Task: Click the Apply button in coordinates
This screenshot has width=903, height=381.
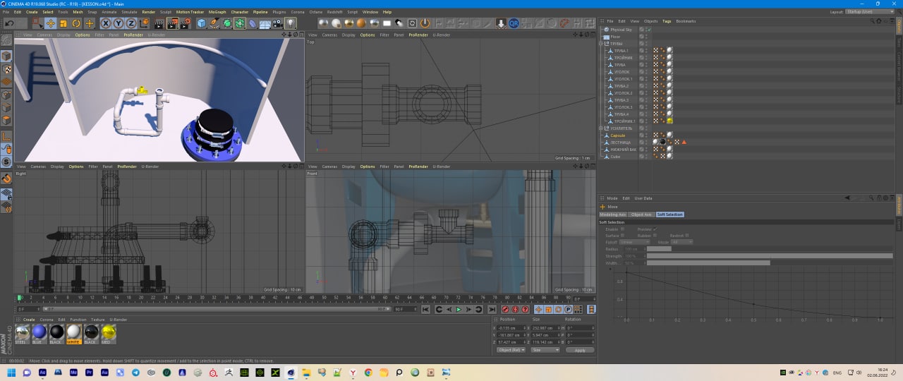Action: click(x=580, y=350)
